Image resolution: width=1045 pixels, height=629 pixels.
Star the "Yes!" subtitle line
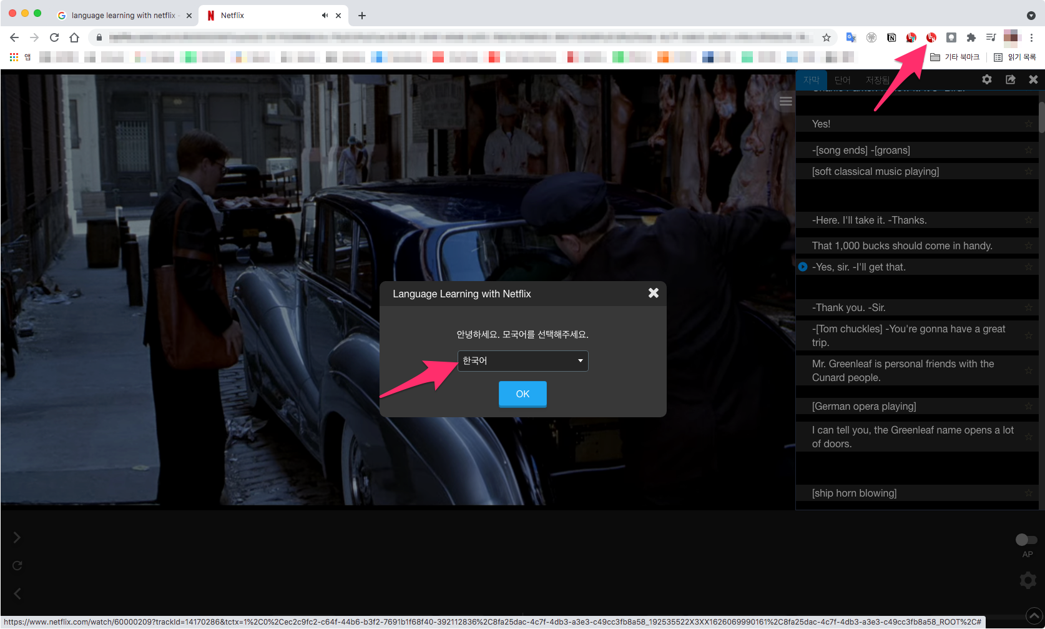1028,124
